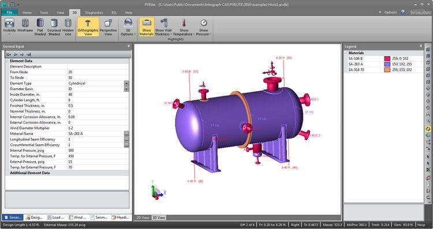This screenshot has height=229, width=433.
Task: Open the Diagnostics ribbon tab
Action: pos(94,13)
